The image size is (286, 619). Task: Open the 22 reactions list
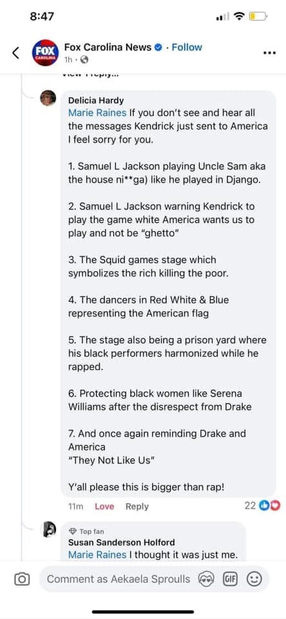click(x=262, y=506)
